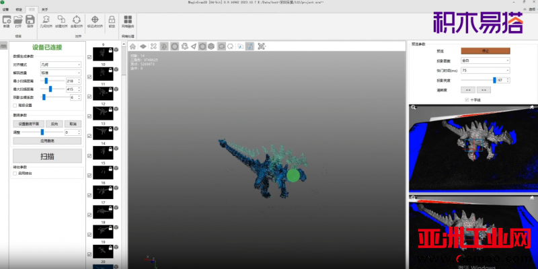Click the 锁定 lock icon in ribbon
The image size is (538, 269).
pos(112,22)
